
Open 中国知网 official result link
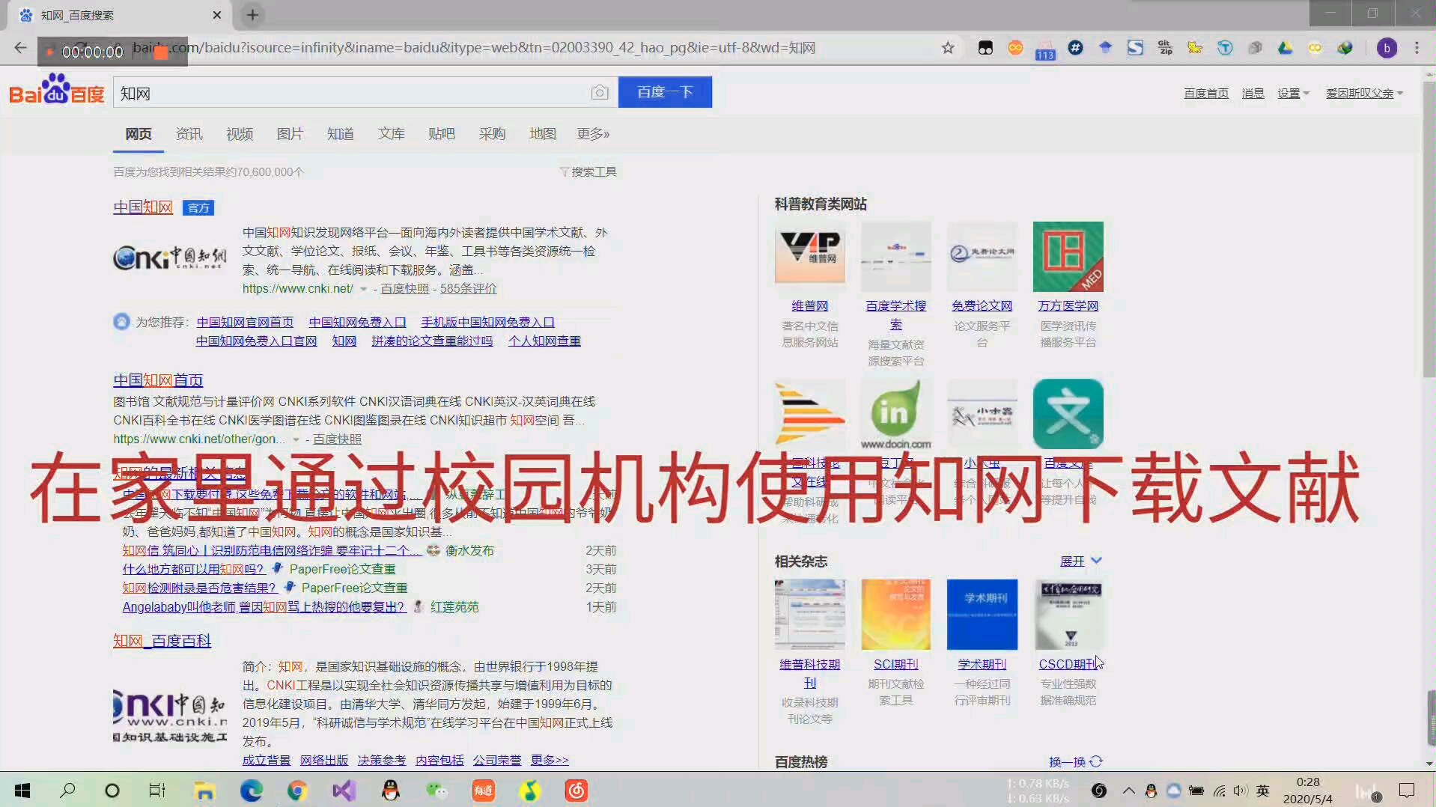[143, 207]
